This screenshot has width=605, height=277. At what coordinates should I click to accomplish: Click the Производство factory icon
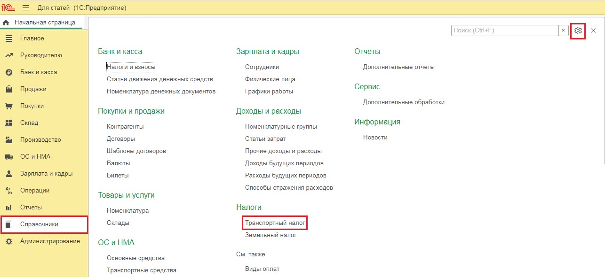[x=8, y=140]
